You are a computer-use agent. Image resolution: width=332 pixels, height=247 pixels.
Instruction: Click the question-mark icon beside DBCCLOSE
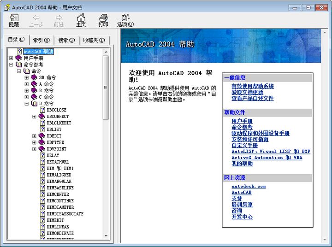tap(43, 110)
